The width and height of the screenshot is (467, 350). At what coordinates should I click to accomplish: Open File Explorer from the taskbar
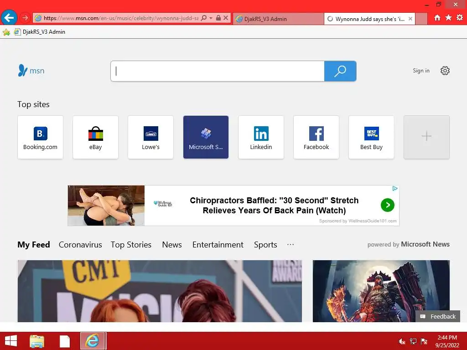(x=37, y=341)
